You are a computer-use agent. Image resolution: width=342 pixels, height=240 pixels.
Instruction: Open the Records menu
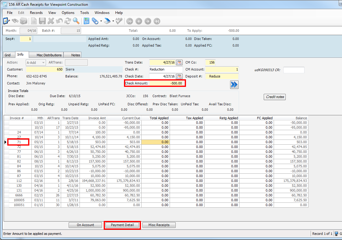[x=36, y=13]
